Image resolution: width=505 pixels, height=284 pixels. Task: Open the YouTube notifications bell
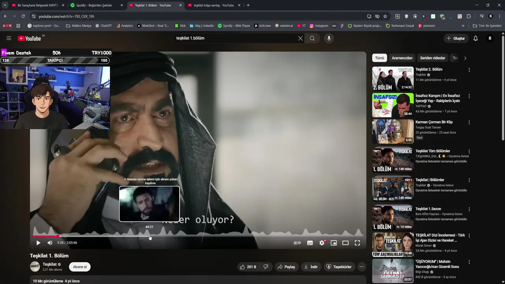(475, 38)
